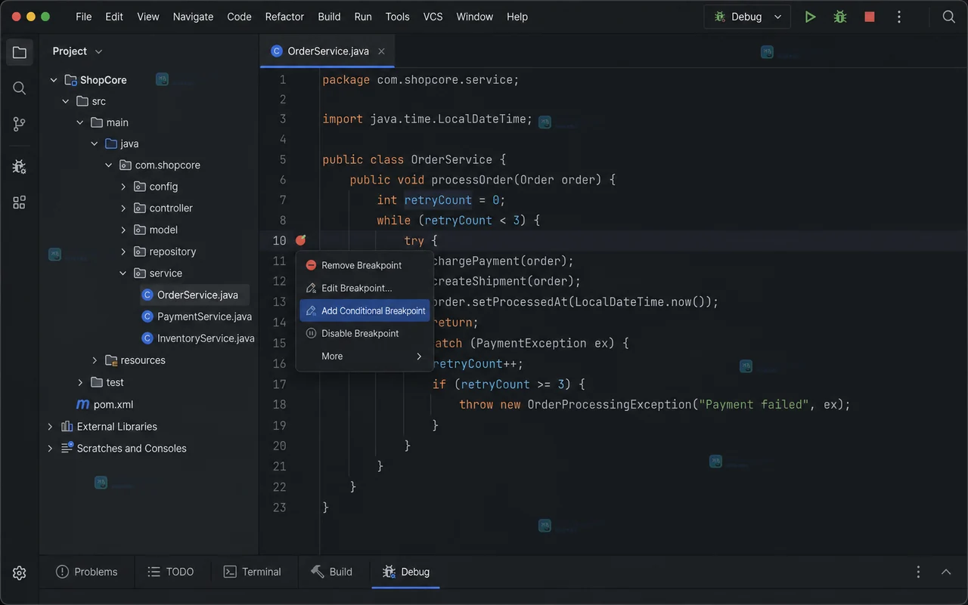The height and width of the screenshot is (605, 968).
Task: Open PaymentService.java in project tree
Action: pyautogui.click(x=197, y=316)
